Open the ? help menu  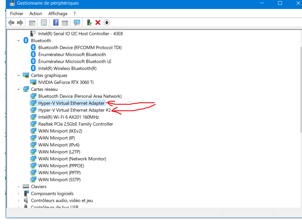point(75,14)
